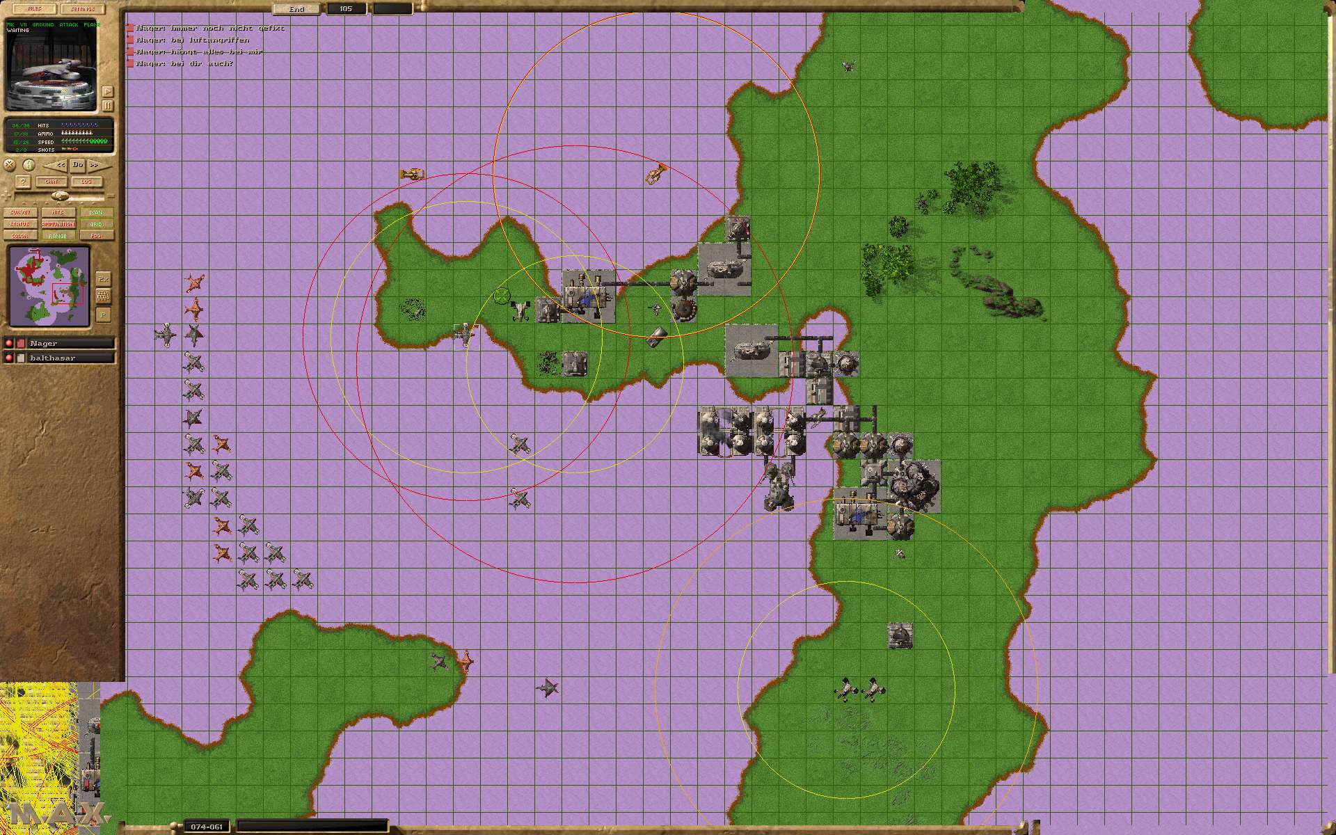1336x835 pixels.
Task: Center view on the selected unit
Action: click(x=10, y=166)
